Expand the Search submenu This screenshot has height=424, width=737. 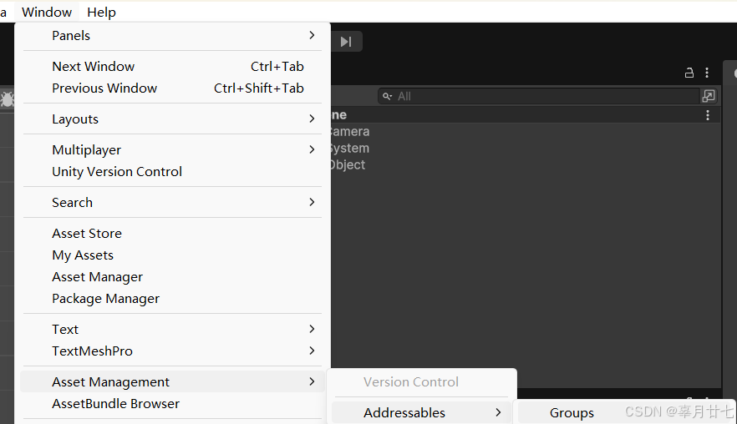click(173, 203)
